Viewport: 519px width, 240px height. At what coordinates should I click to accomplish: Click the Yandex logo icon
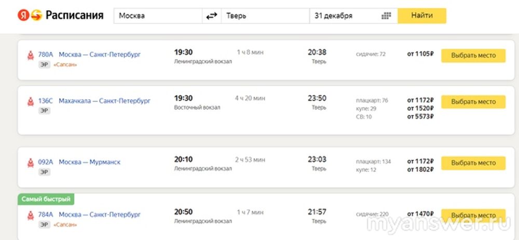24,16
